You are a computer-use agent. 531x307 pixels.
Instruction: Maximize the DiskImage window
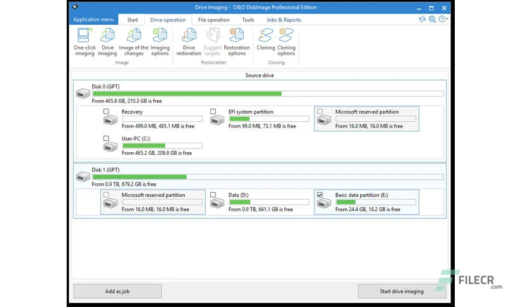[x=431, y=8]
